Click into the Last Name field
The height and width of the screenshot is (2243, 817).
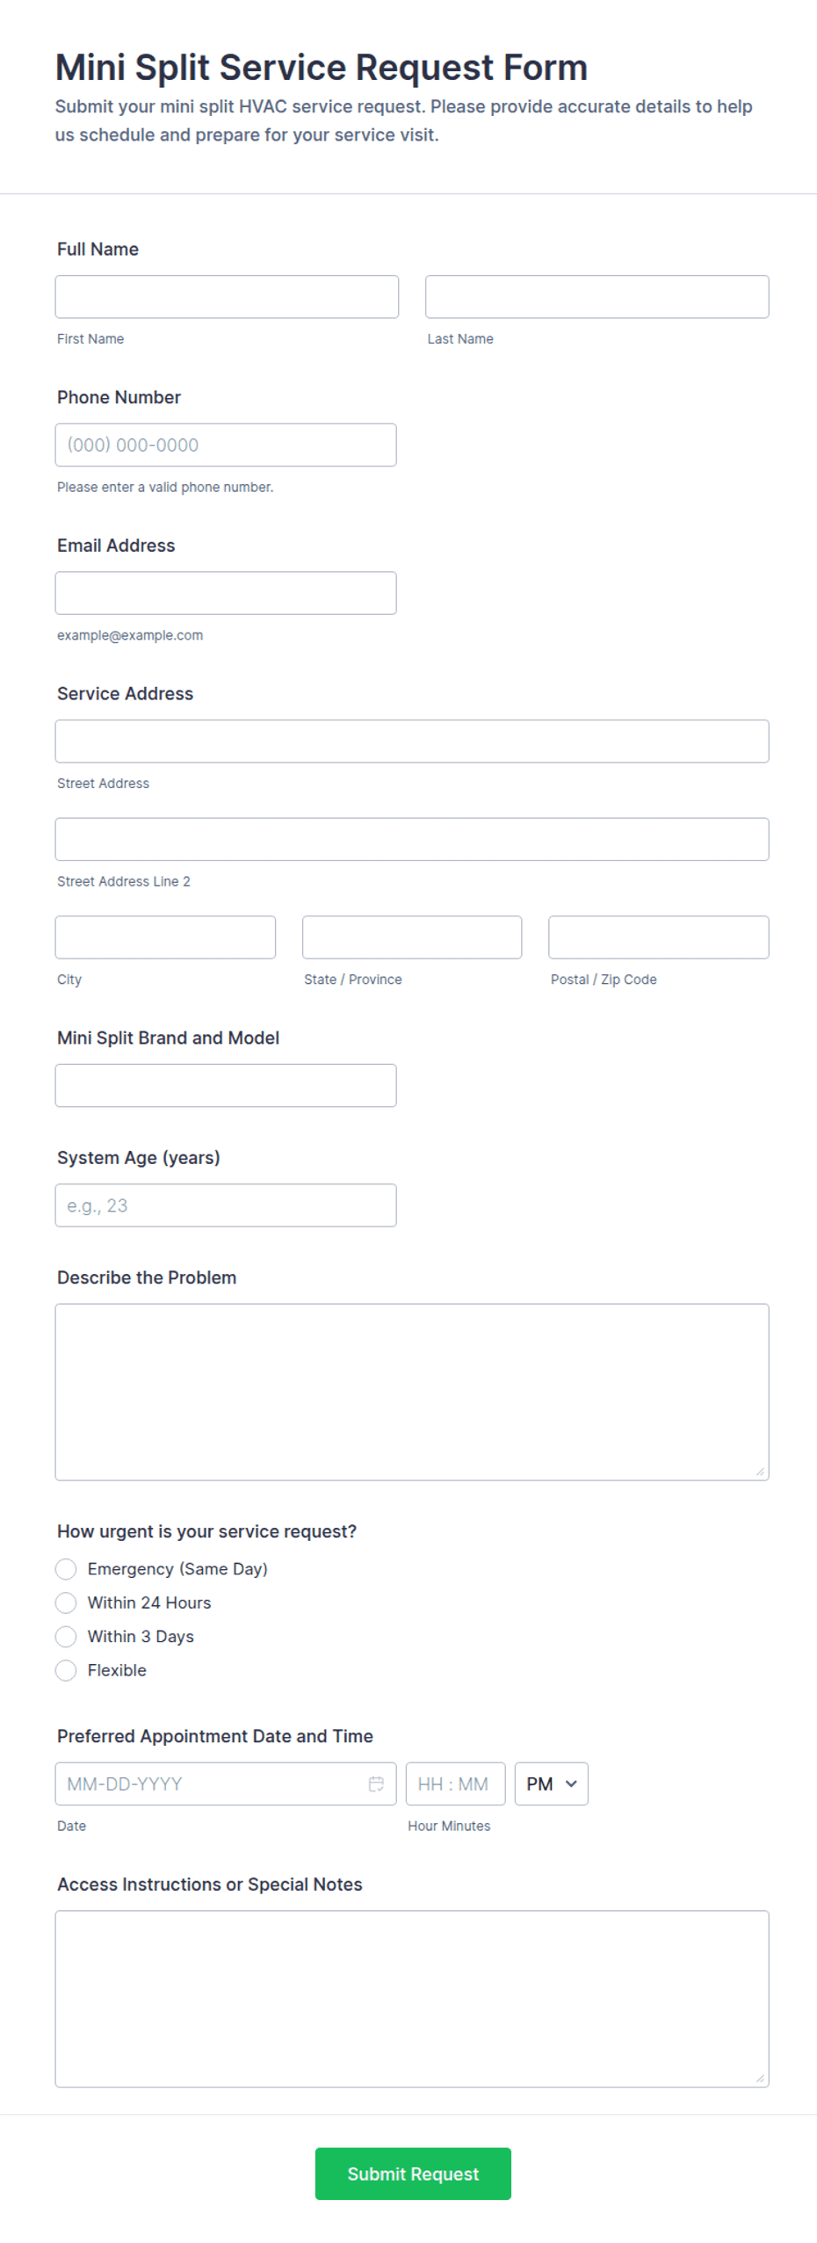click(596, 297)
